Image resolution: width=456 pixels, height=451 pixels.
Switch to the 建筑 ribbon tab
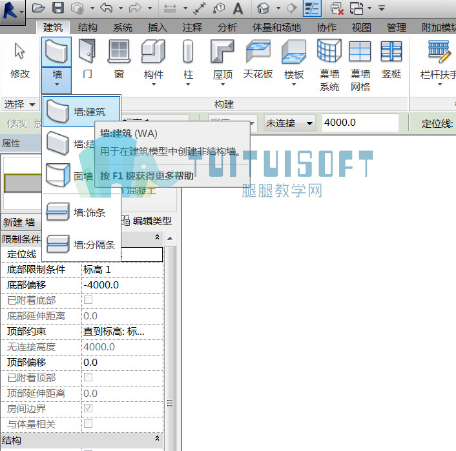(x=53, y=28)
